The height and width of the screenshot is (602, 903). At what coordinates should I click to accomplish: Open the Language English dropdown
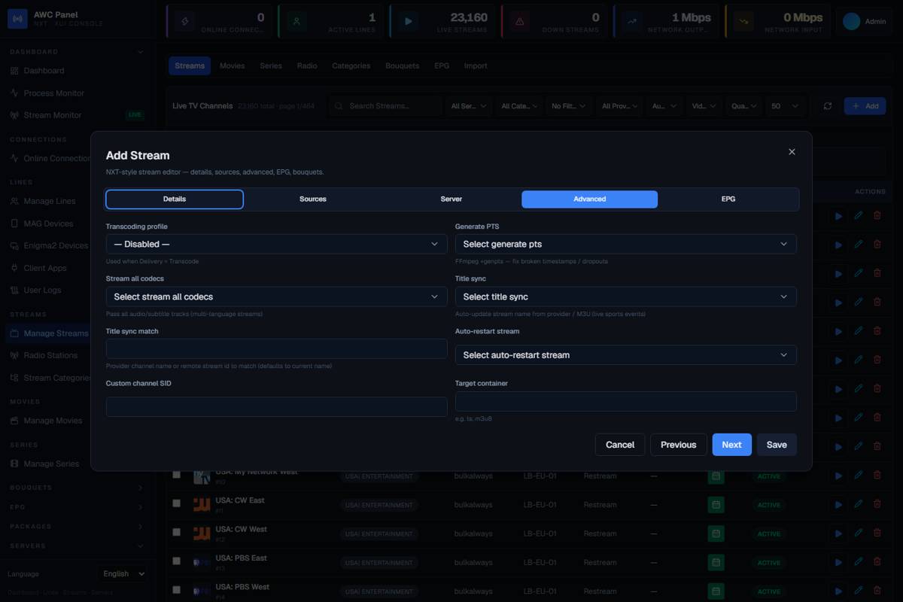coord(123,573)
